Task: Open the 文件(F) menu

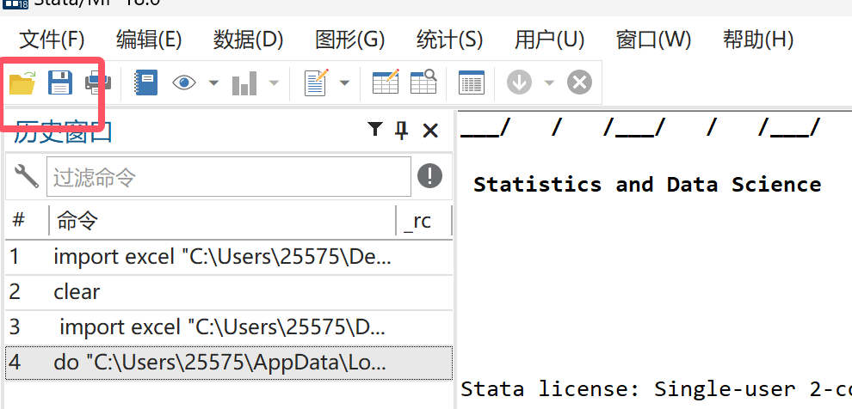Action: pos(52,40)
